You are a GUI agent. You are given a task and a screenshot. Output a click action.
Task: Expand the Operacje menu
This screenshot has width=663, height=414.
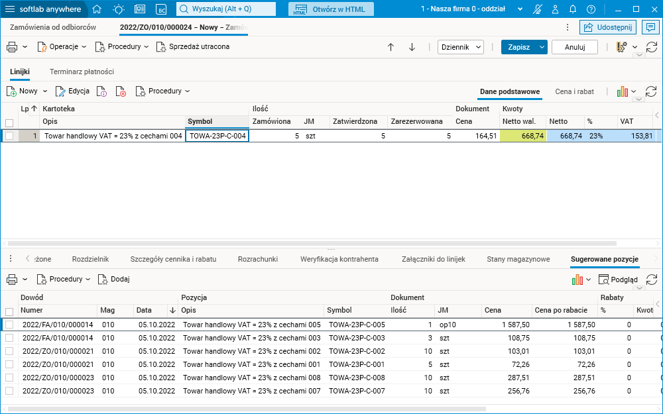click(x=62, y=47)
